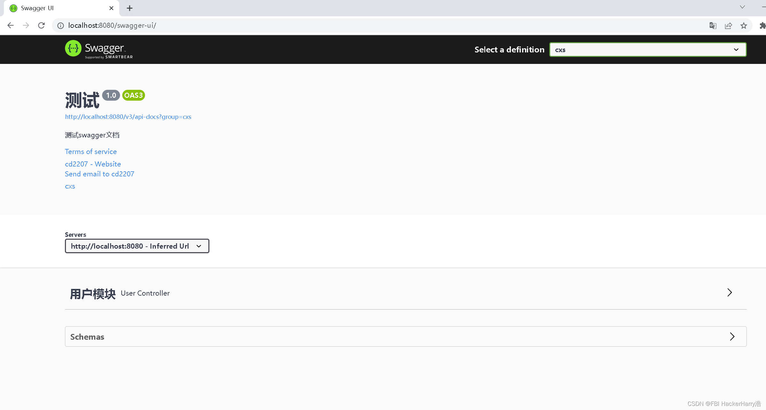Screen dimensions: 766x410
Task: Click the Google Translate icon in address bar
Action: click(x=713, y=26)
